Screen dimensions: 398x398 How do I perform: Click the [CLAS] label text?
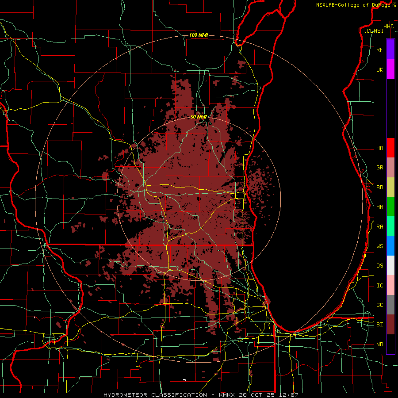click(374, 31)
